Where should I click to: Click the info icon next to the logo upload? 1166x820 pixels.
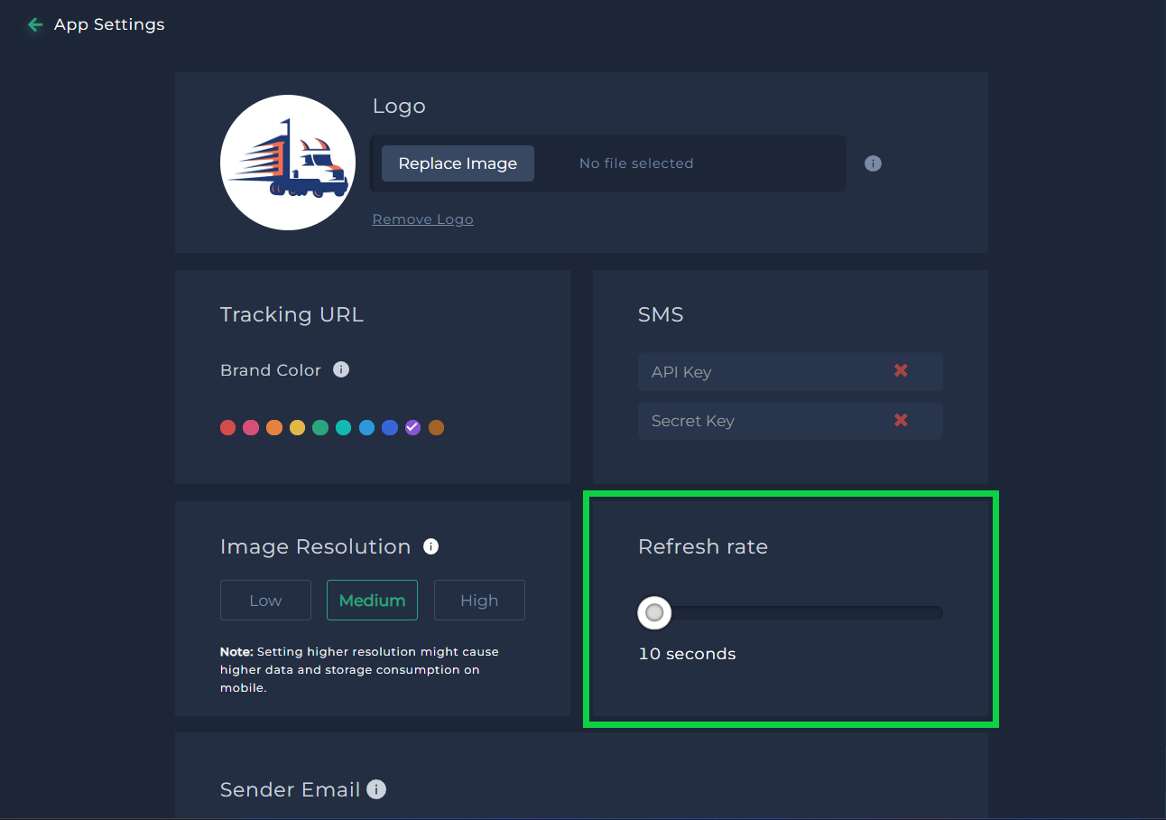pos(873,163)
